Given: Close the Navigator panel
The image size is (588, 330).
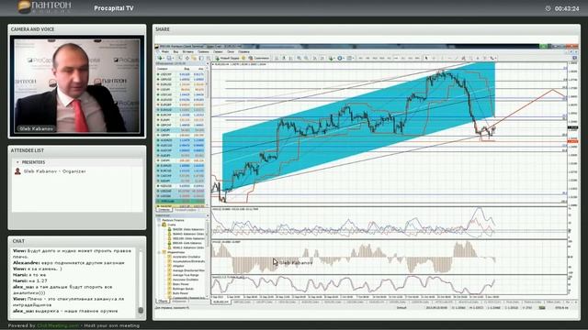Looking at the screenshot, I should tap(208, 215).
